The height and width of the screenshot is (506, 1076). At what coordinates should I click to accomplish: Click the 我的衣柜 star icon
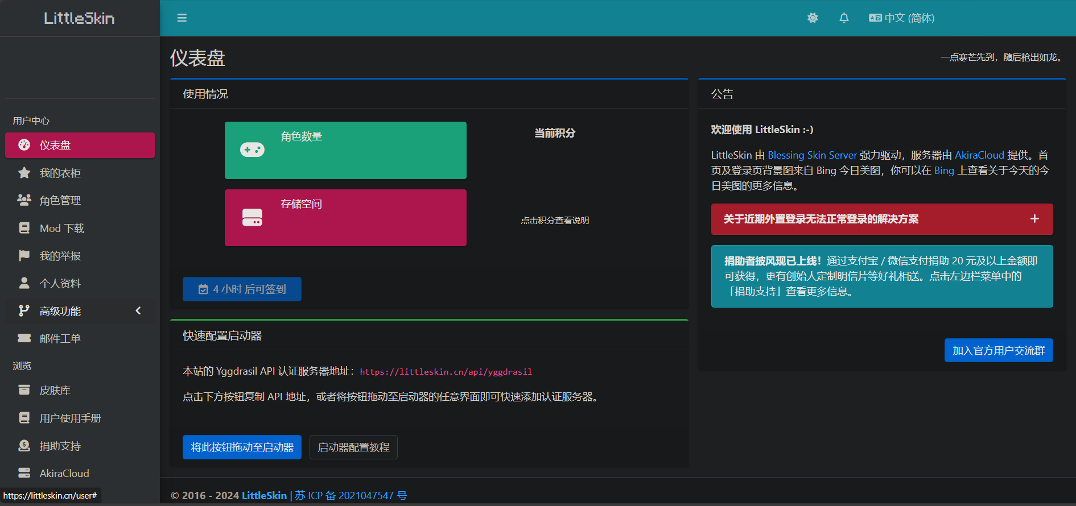coord(24,173)
